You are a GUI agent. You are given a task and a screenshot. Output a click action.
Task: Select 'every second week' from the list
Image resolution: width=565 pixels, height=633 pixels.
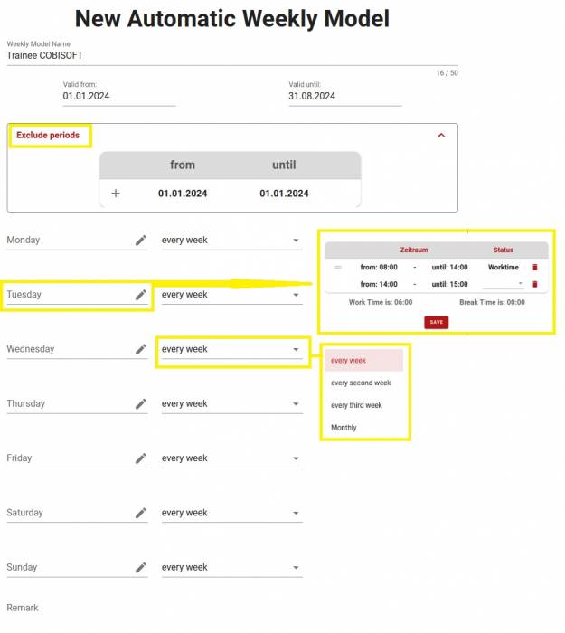click(x=361, y=383)
